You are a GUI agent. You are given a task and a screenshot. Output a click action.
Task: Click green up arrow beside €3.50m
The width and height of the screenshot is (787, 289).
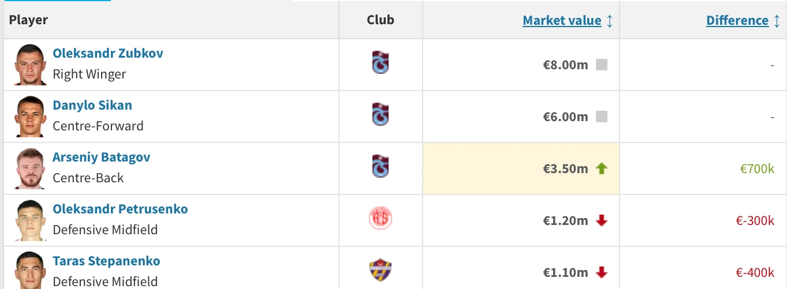pos(602,169)
